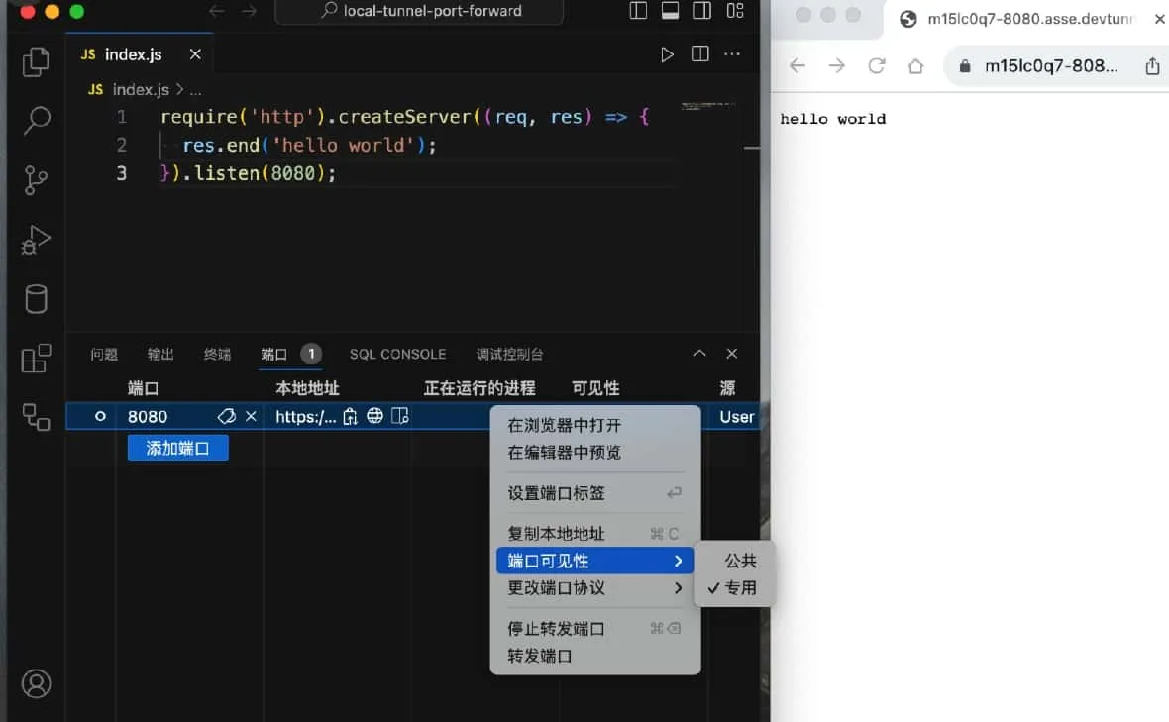Open the Search view in activity bar

(x=36, y=121)
